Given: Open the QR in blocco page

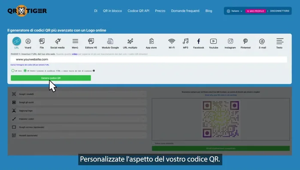Looking at the screenshot, I should tap(112, 11).
